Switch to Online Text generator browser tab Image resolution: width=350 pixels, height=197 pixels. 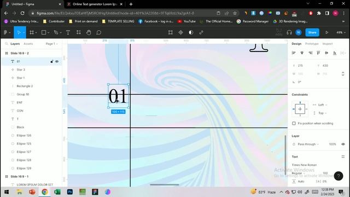click(95, 4)
